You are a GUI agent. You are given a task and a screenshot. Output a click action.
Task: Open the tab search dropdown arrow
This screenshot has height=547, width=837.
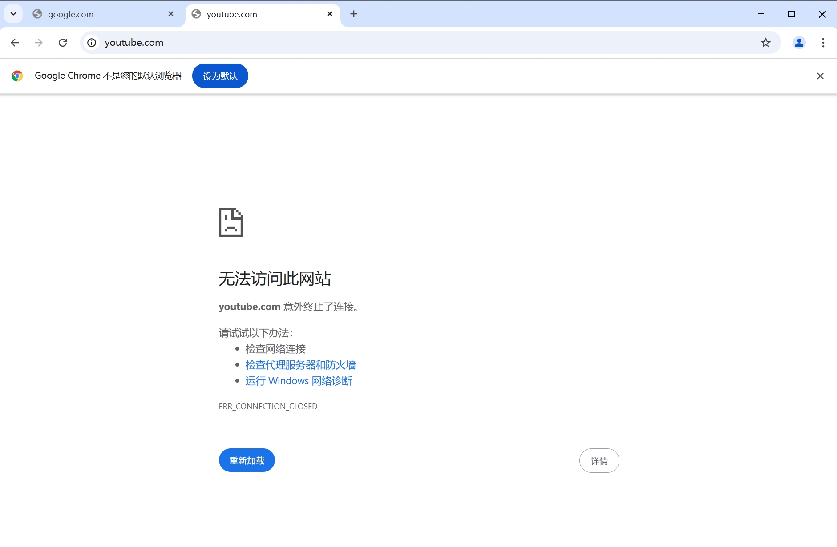pyautogui.click(x=13, y=14)
